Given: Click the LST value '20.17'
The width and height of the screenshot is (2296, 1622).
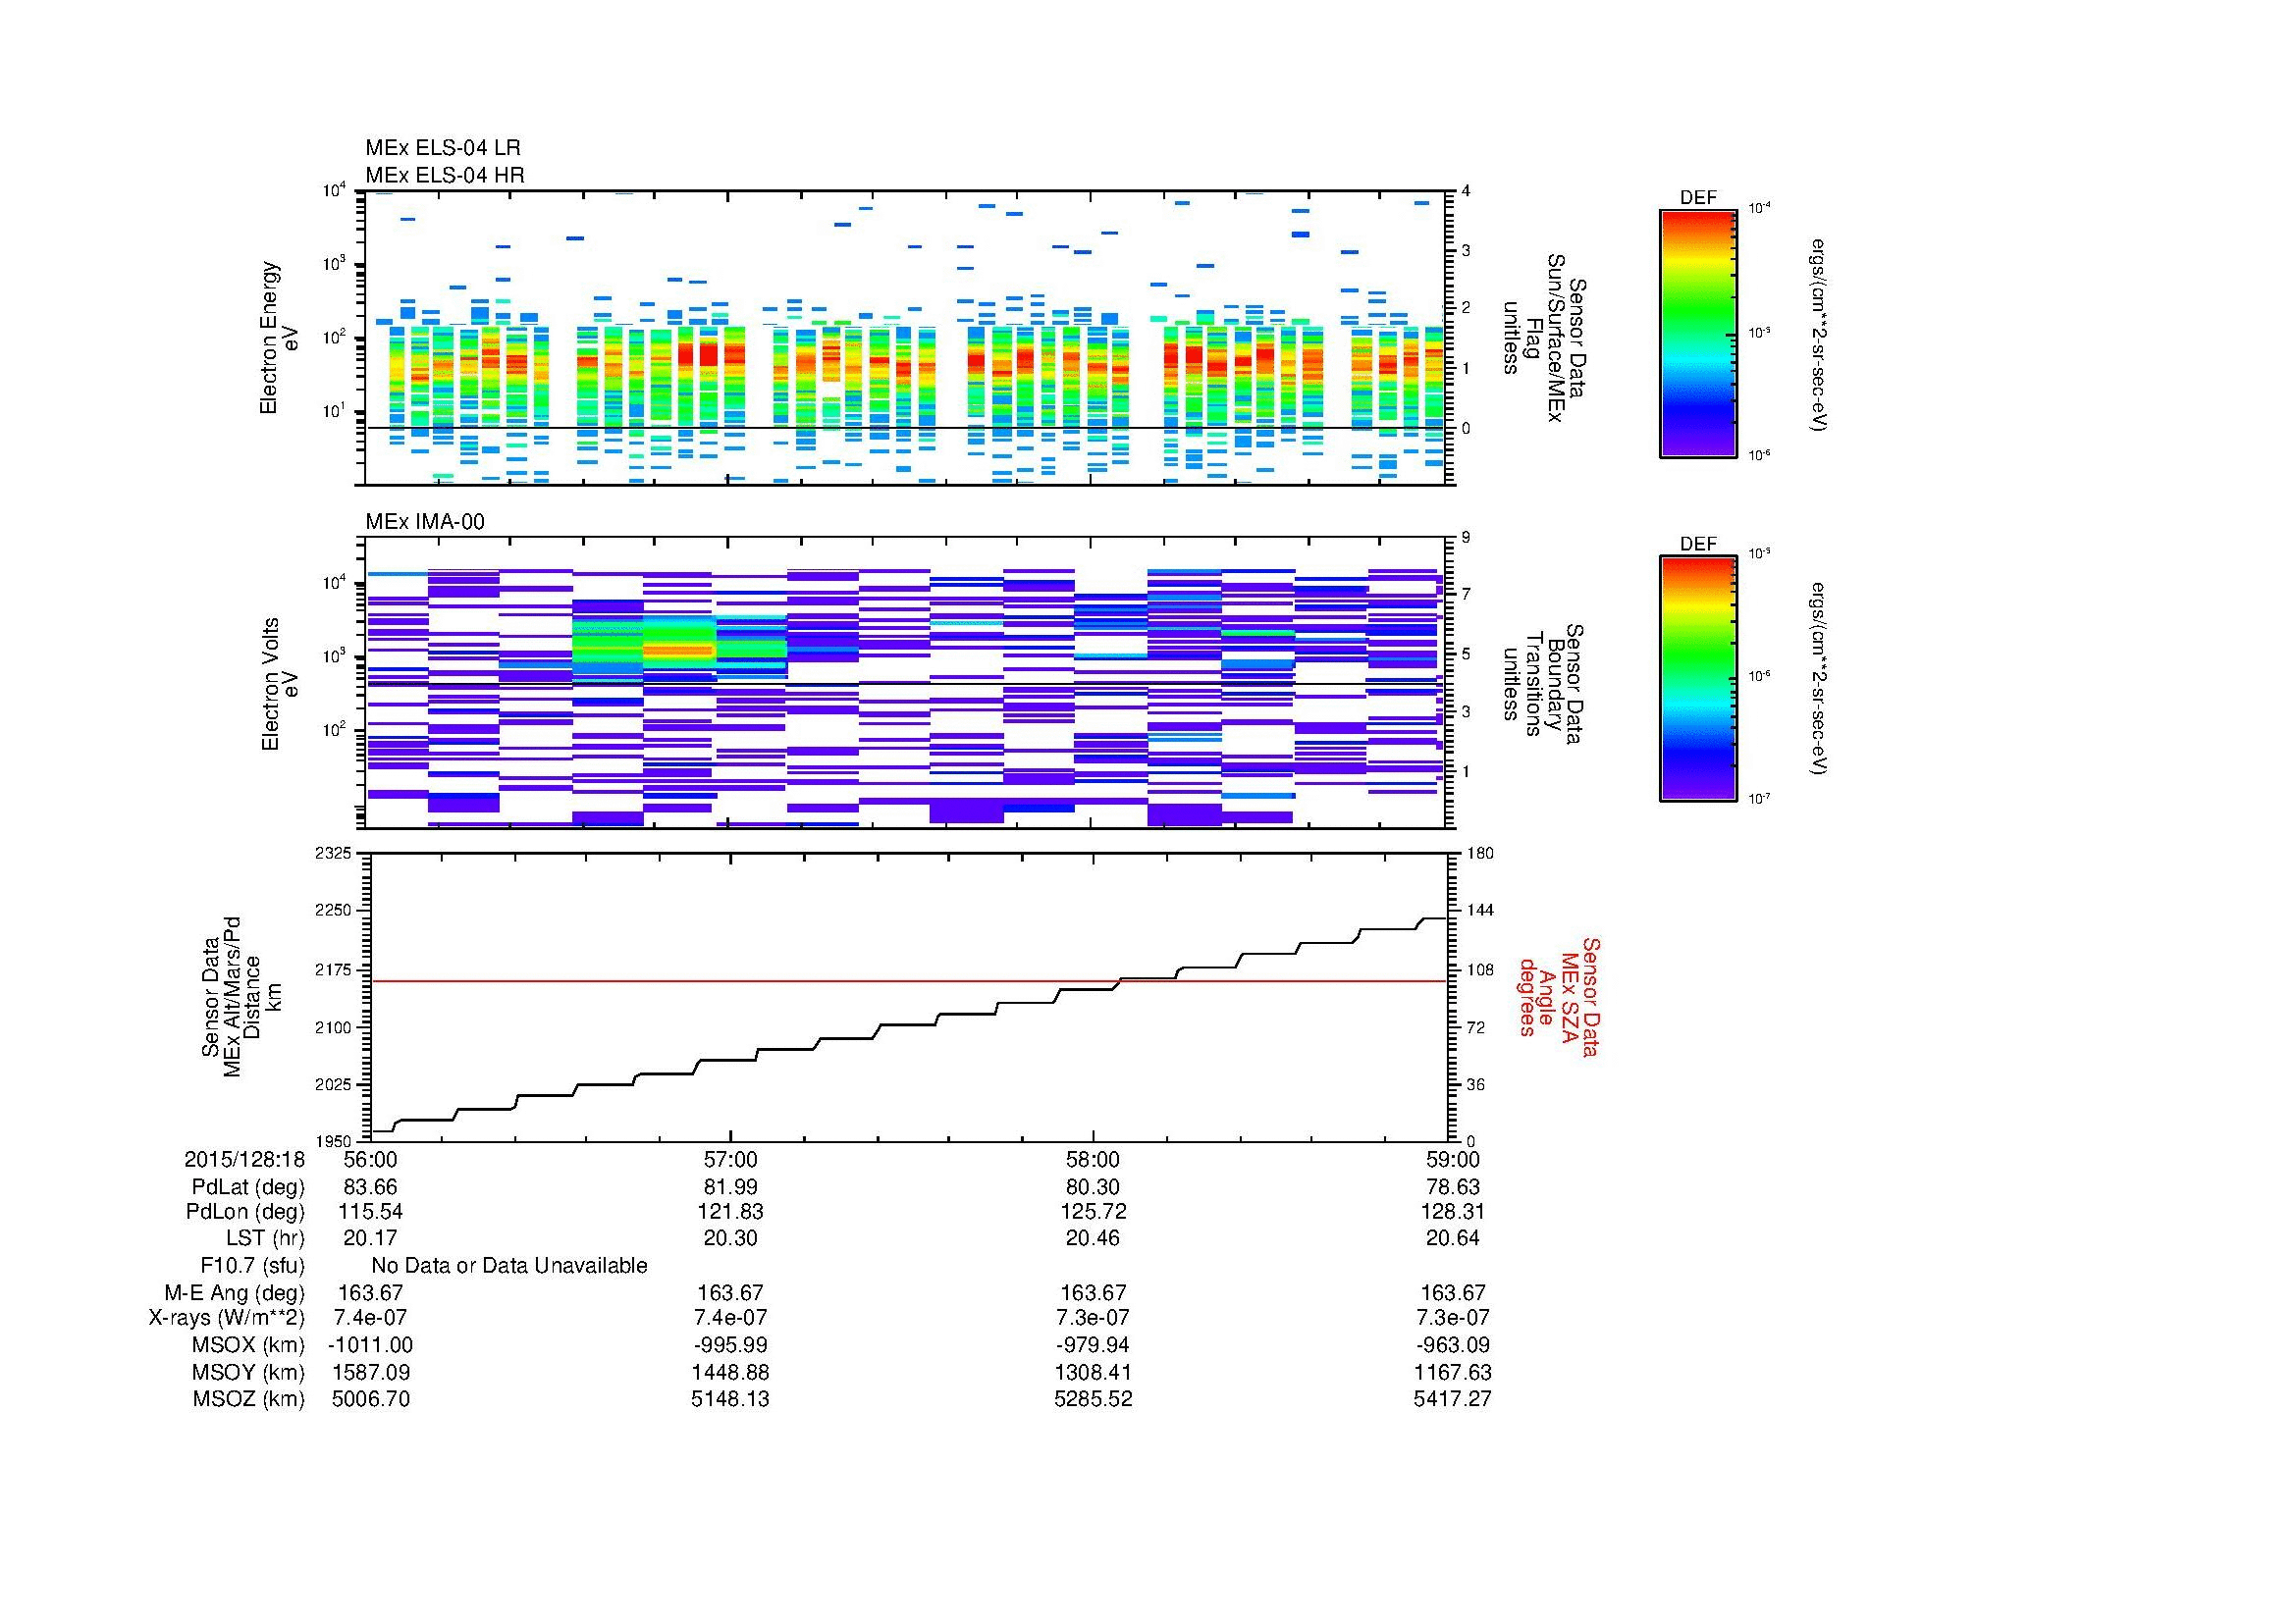Looking at the screenshot, I should coord(370,1238).
